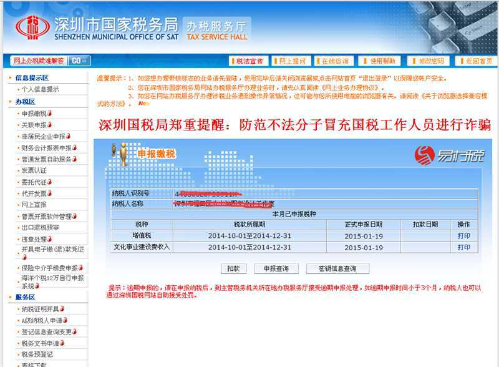Select 纳税证明开具 in sidebar
The height and width of the screenshot is (367, 499).
(x=40, y=309)
